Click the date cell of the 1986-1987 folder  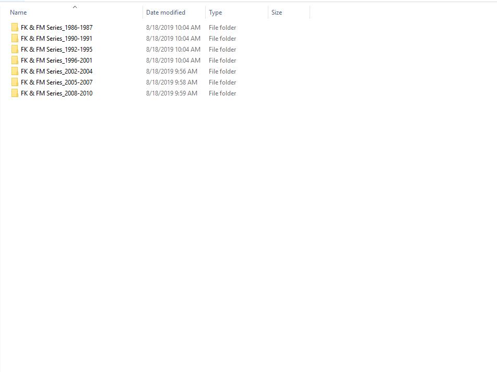tap(173, 28)
